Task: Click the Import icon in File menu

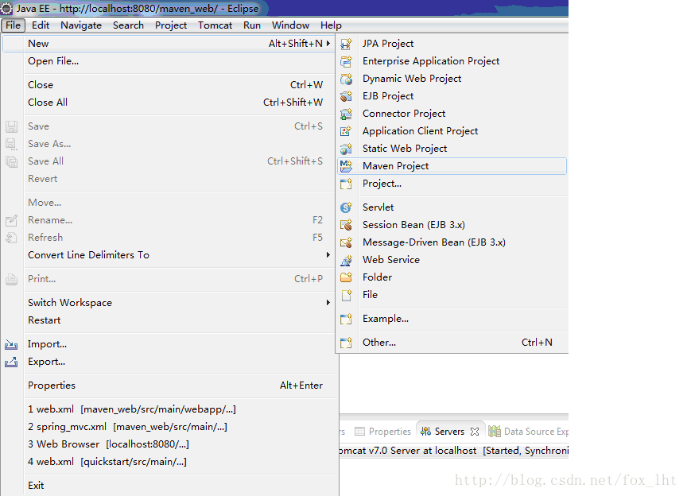Action: 11,344
